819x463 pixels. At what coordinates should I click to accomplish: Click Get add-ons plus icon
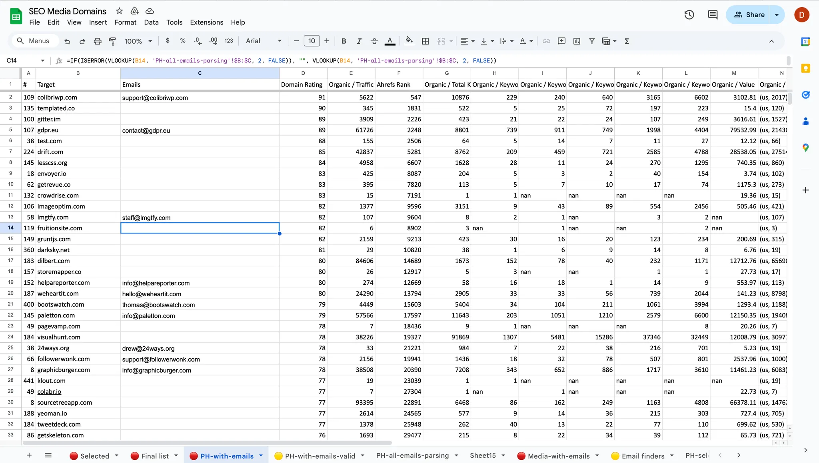[x=805, y=190]
